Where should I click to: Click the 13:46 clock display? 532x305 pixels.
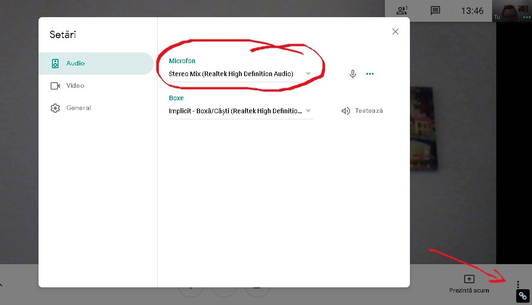(x=472, y=11)
